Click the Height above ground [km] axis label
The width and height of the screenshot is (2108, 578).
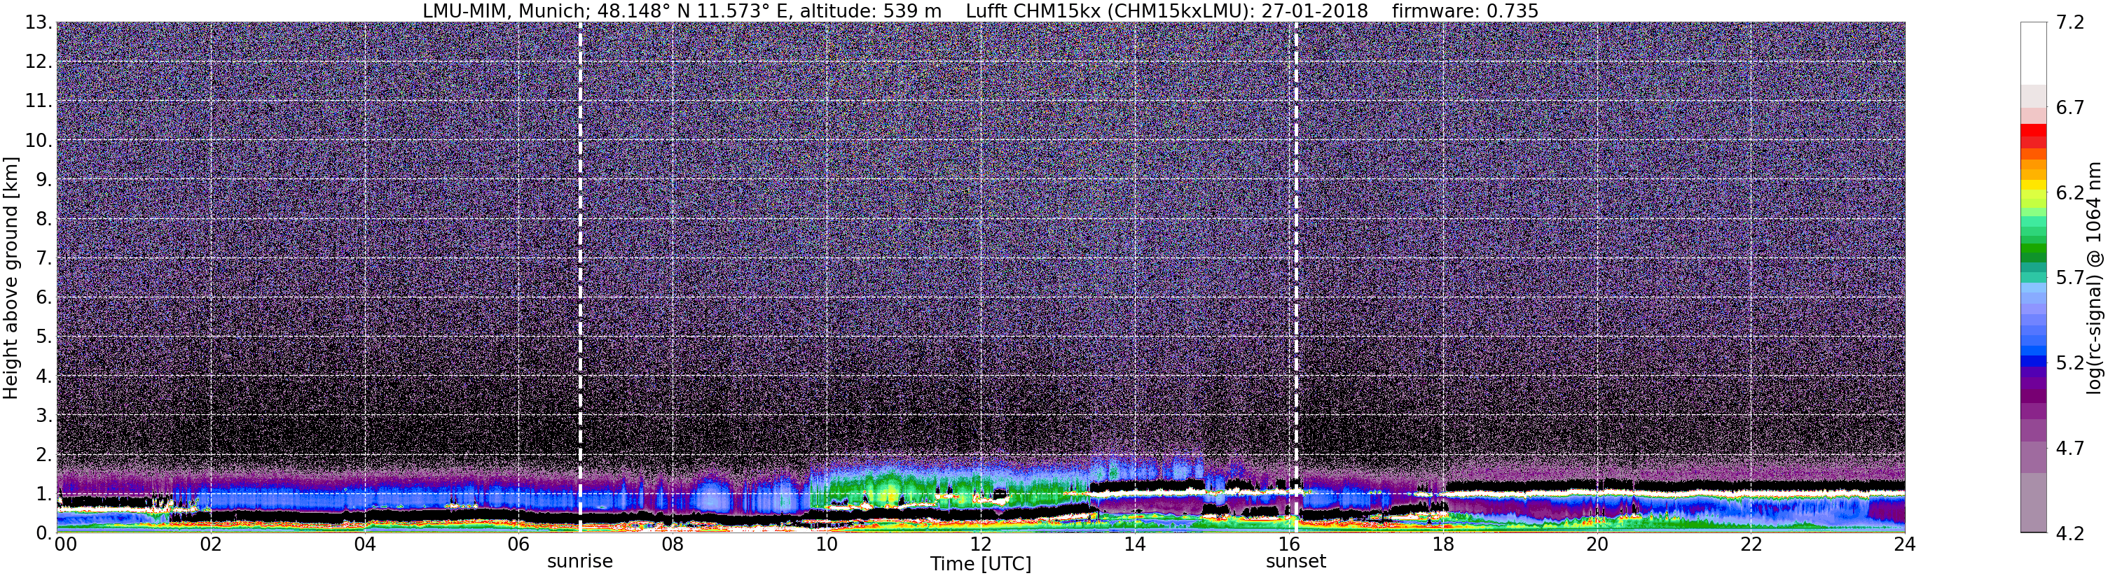coord(11,278)
